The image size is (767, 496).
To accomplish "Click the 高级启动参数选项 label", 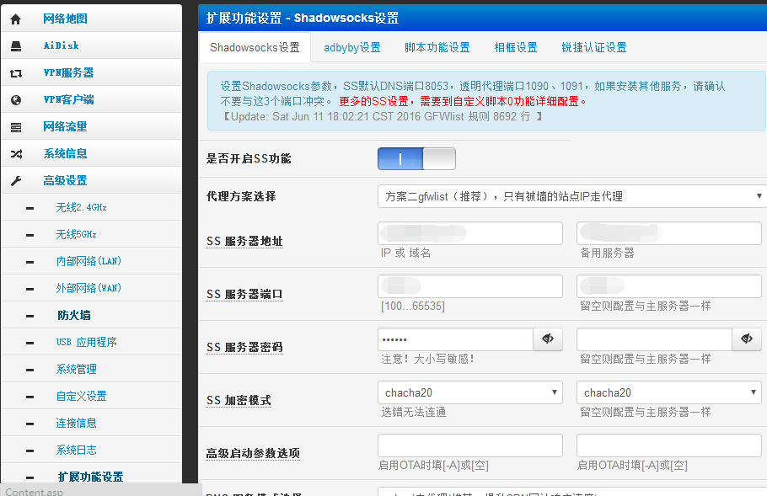I will tap(253, 454).
